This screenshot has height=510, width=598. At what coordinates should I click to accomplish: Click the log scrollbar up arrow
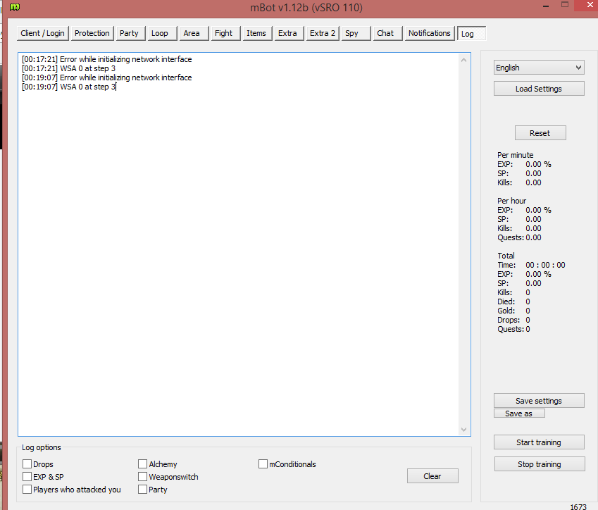[x=463, y=60]
